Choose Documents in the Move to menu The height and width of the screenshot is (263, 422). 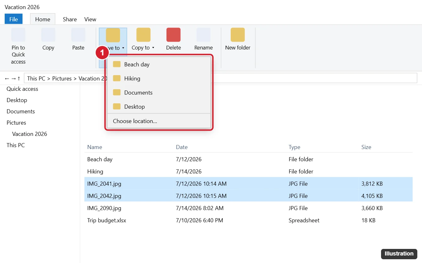(x=159, y=92)
